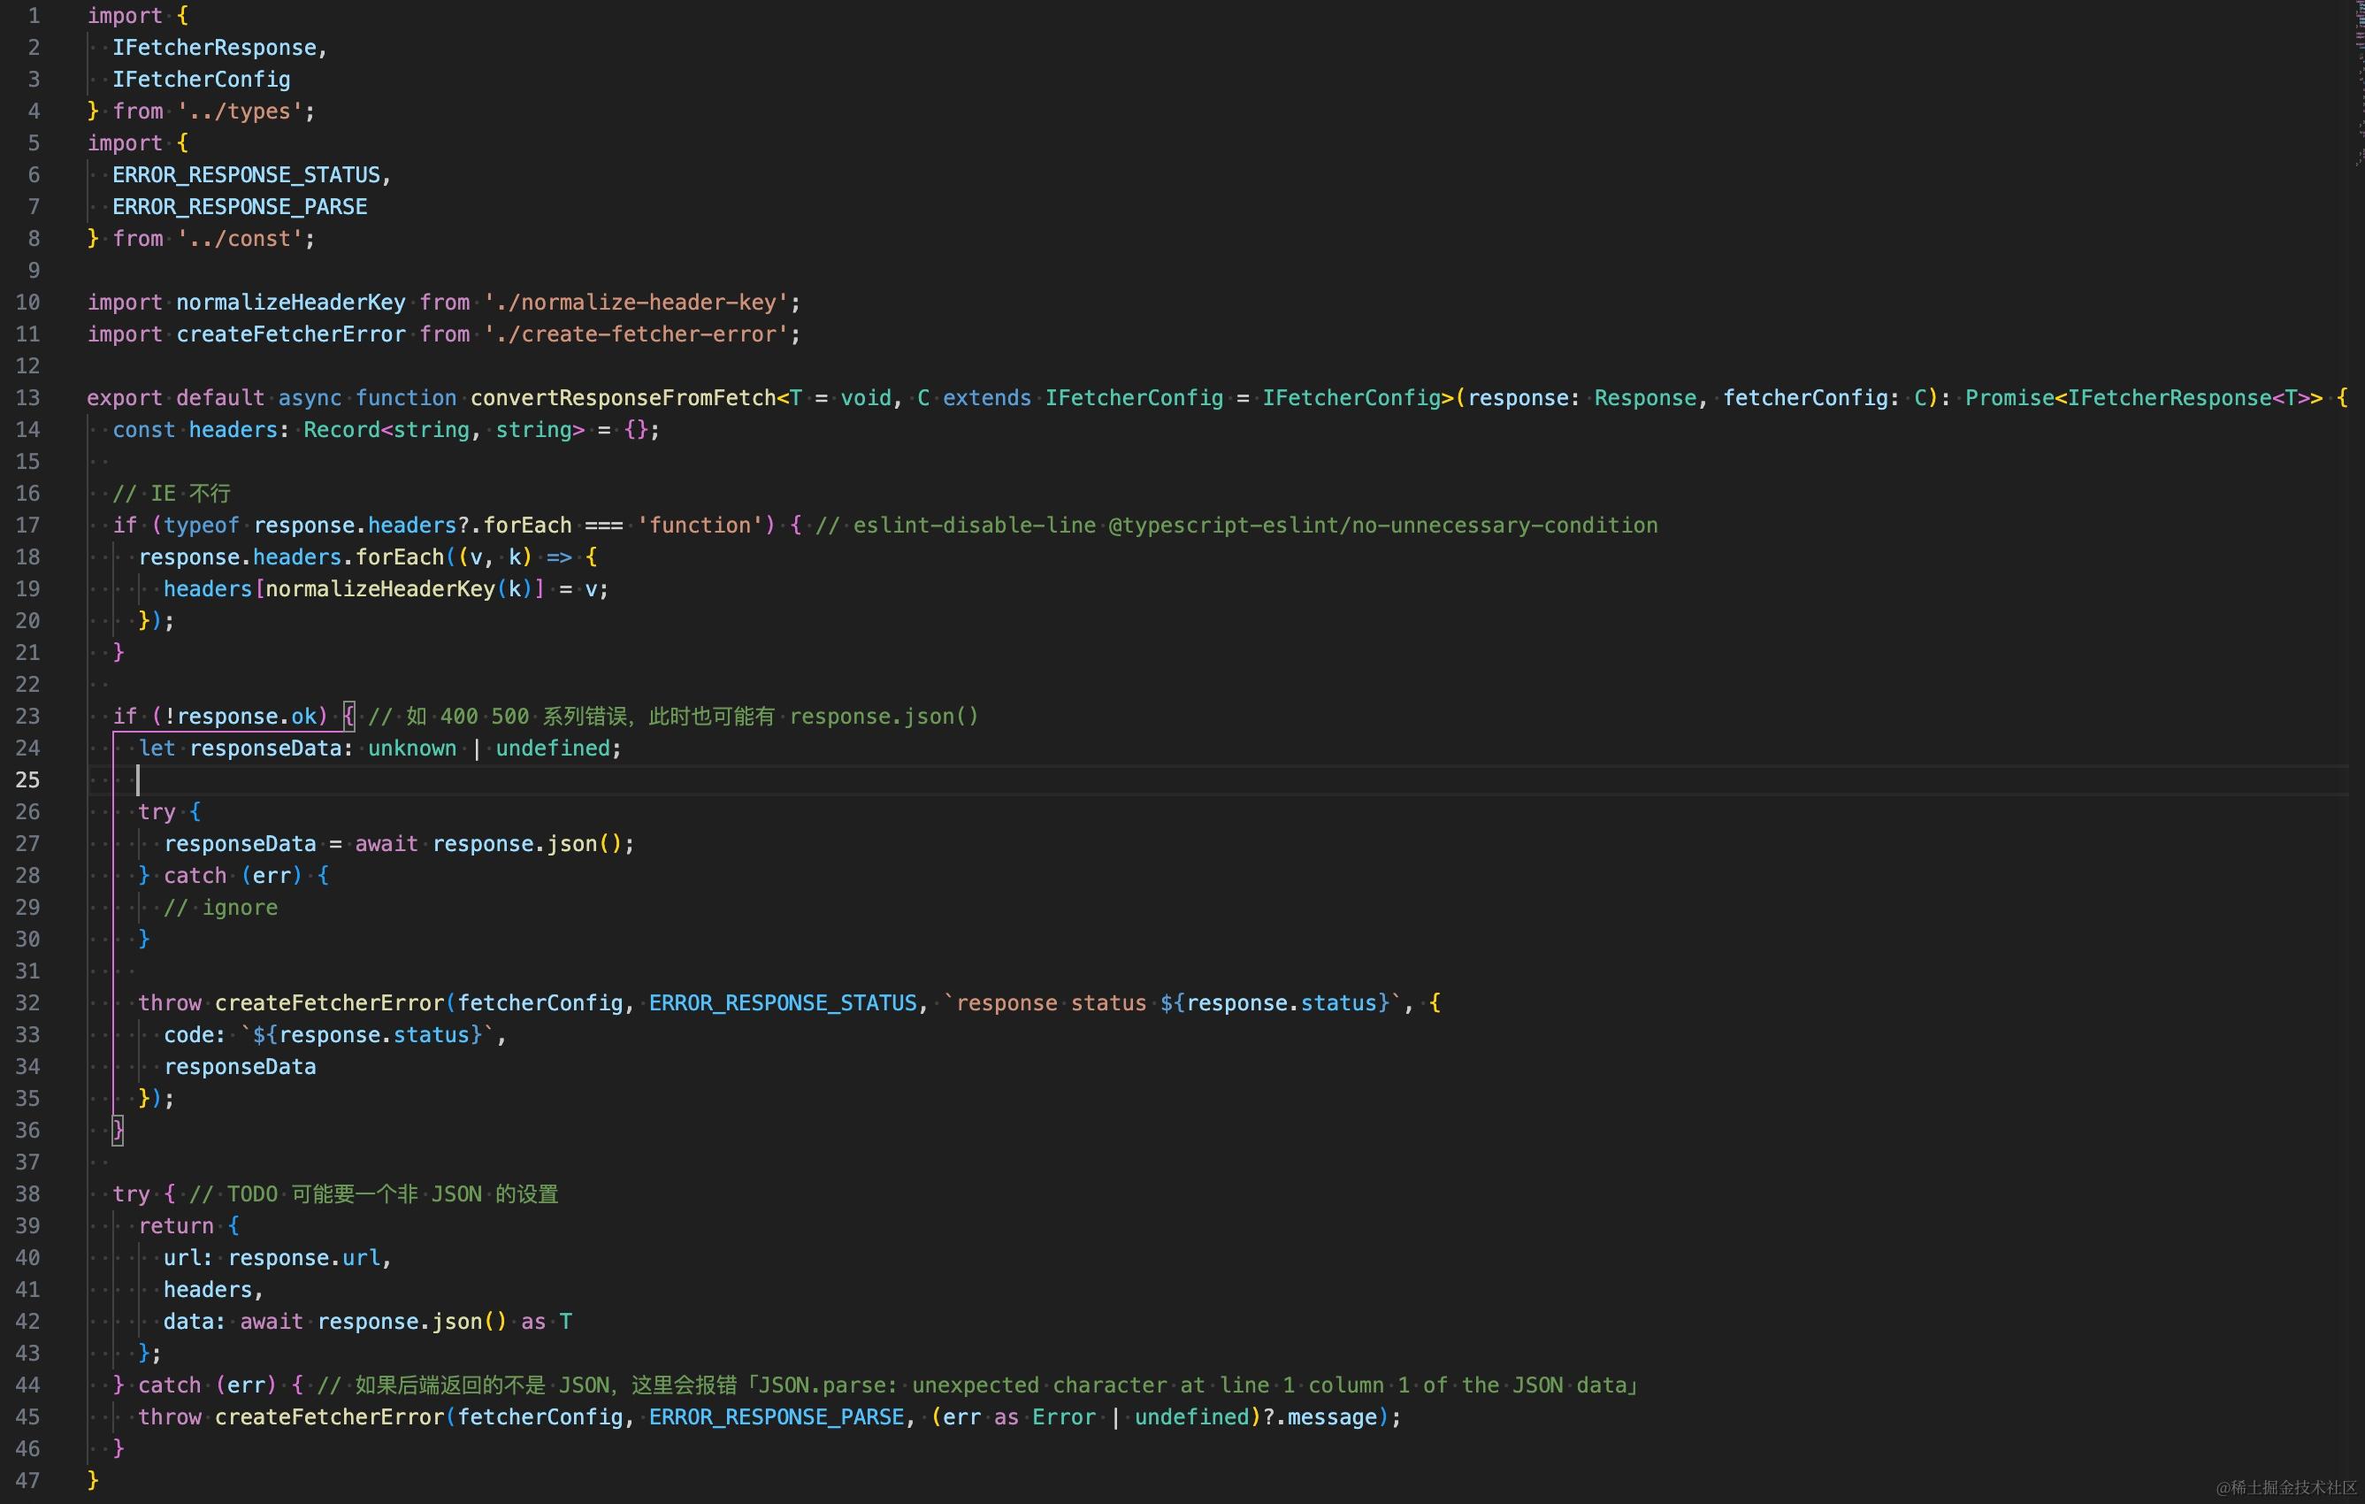The height and width of the screenshot is (1504, 2365).
Task: Click the 'Record<string, string>' type annotation
Action: 443,429
